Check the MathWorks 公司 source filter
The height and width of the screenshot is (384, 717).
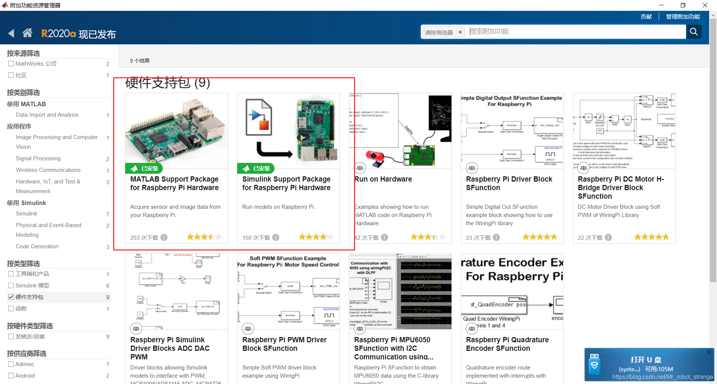11,64
